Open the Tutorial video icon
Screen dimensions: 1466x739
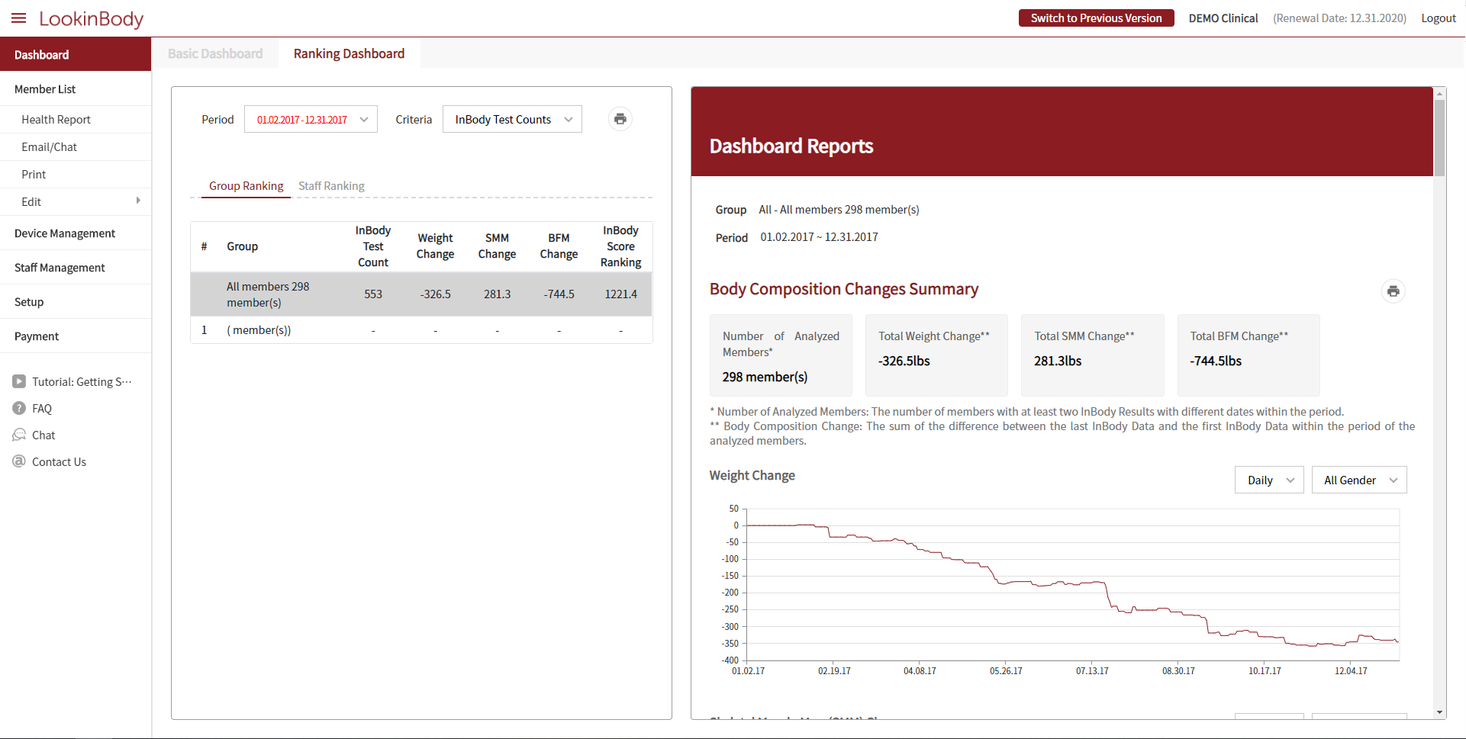[x=19, y=381]
